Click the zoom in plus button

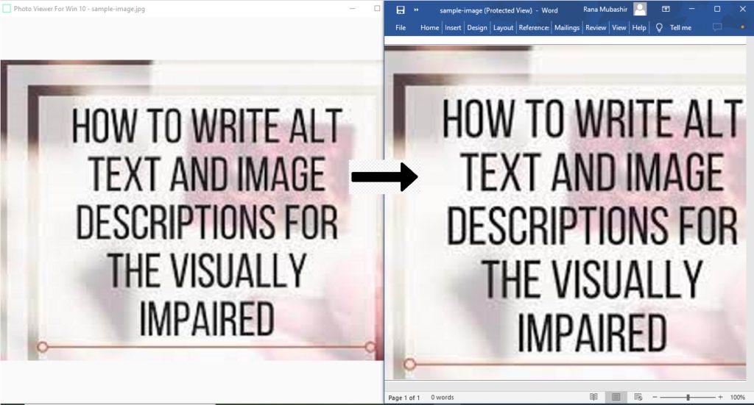pyautogui.click(x=720, y=397)
